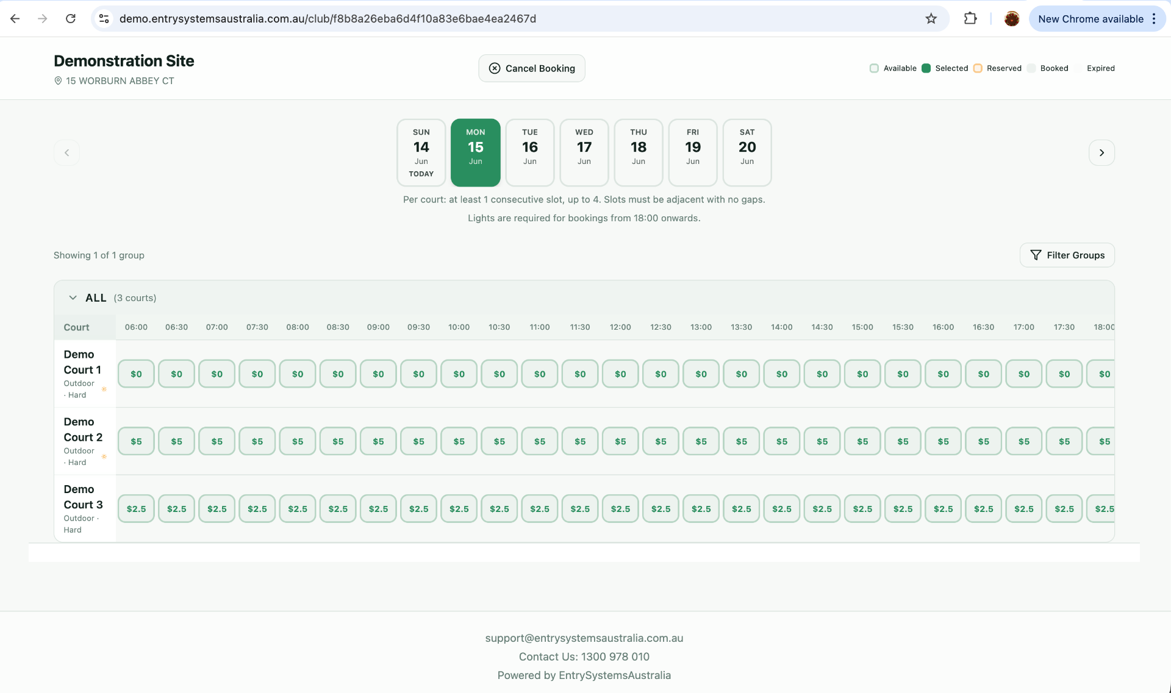This screenshot has height=693, width=1171.
Task: Select Demo Court 1 slot at 08:00
Action: 298,374
